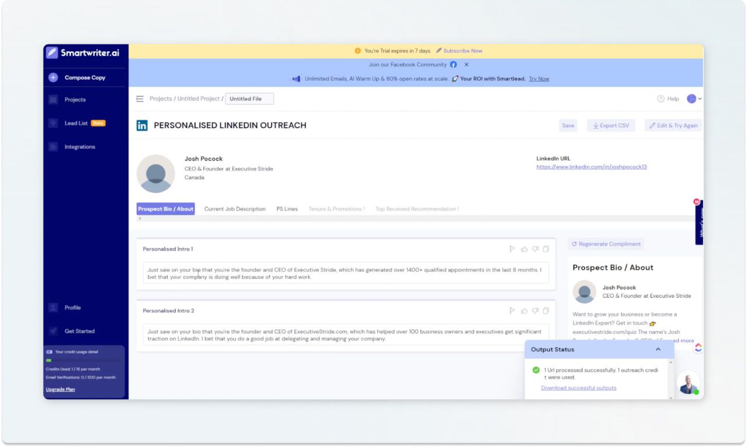The height and width of the screenshot is (447, 747).
Task: Copy Personalised Intro 1 text
Action: coord(546,249)
